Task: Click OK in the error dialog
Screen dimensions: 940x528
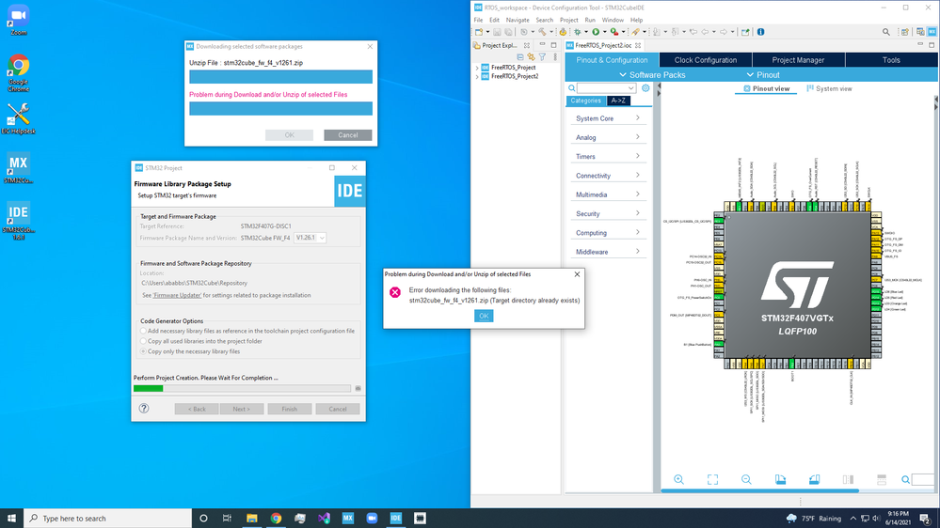Action: pos(484,316)
